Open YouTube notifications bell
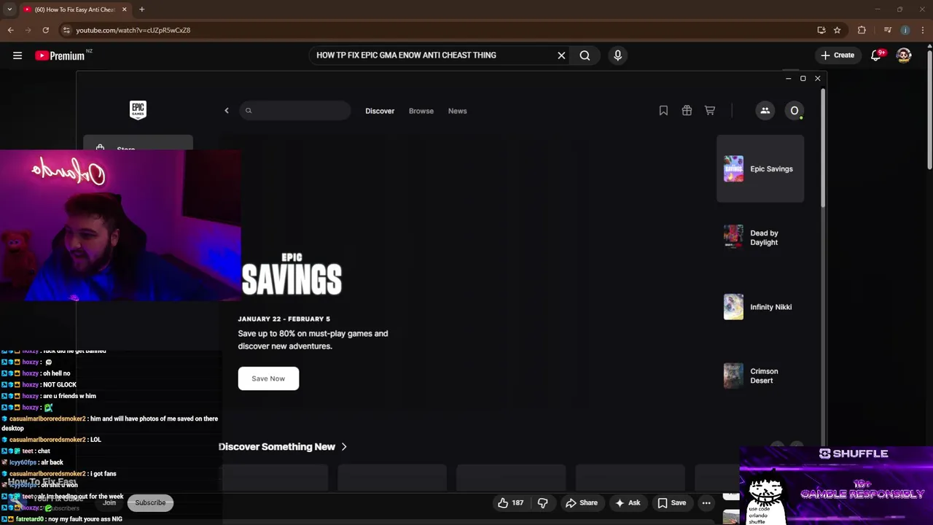 click(x=877, y=55)
